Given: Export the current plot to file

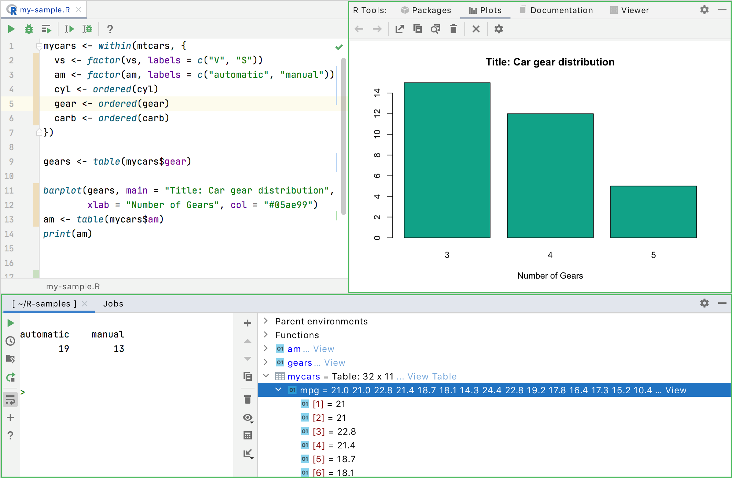Looking at the screenshot, I should click(399, 29).
